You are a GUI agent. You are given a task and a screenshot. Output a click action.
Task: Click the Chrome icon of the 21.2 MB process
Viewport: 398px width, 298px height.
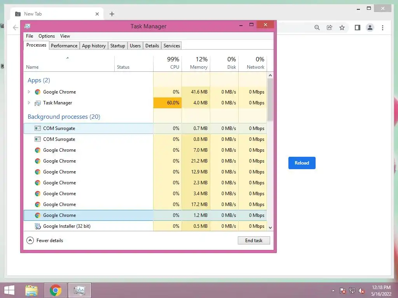click(38, 161)
